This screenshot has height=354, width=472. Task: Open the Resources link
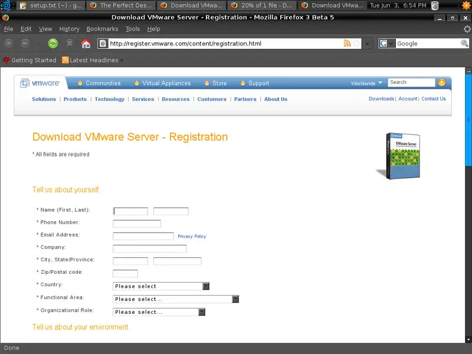point(176,99)
